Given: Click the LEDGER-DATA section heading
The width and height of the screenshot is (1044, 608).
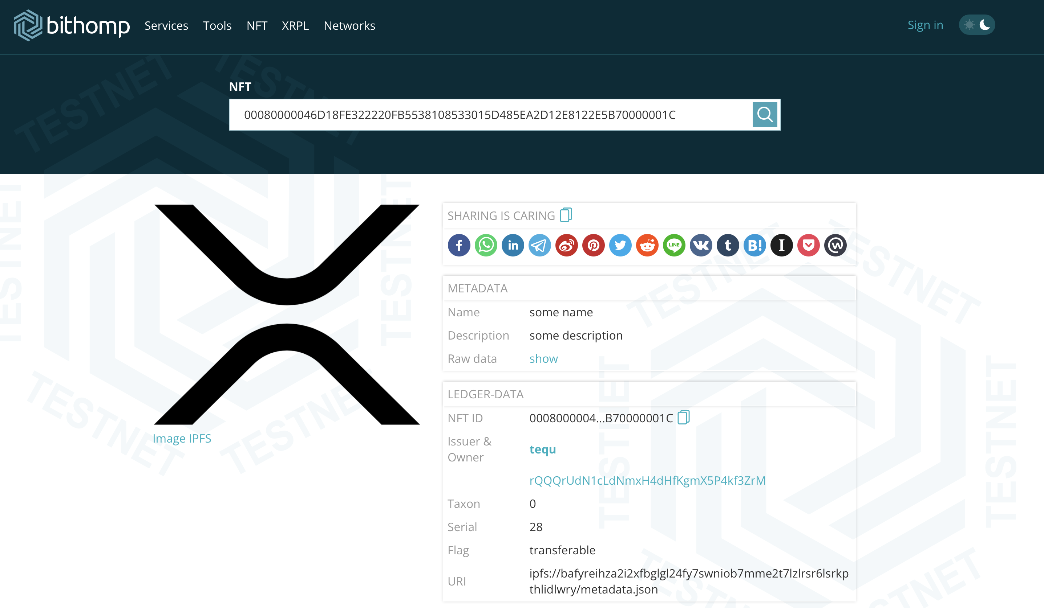Looking at the screenshot, I should click(486, 394).
